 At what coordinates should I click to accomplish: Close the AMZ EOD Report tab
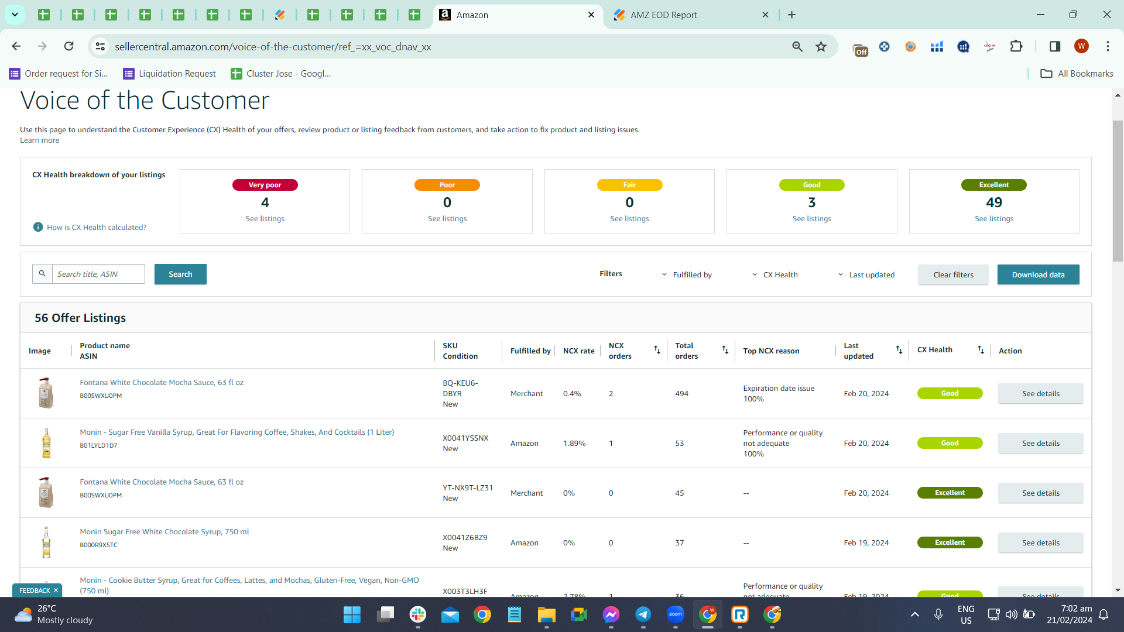[765, 15]
